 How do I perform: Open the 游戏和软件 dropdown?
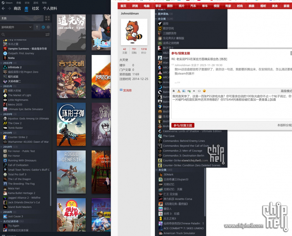[16, 27]
